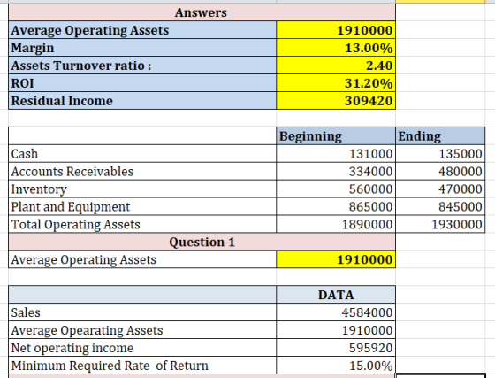Select the Residual Income value 309420
This screenshot has width=495, height=378.
(x=336, y=101)
